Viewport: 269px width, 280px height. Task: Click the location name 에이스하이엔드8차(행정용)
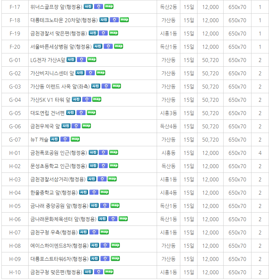(59, 246)
